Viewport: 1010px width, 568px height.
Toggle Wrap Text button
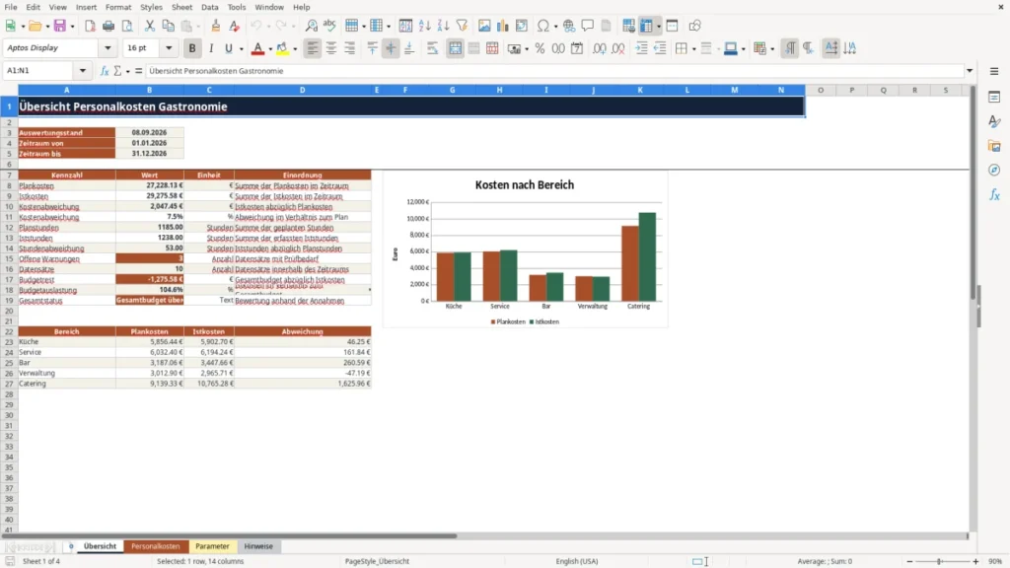[x=432, y=48]
